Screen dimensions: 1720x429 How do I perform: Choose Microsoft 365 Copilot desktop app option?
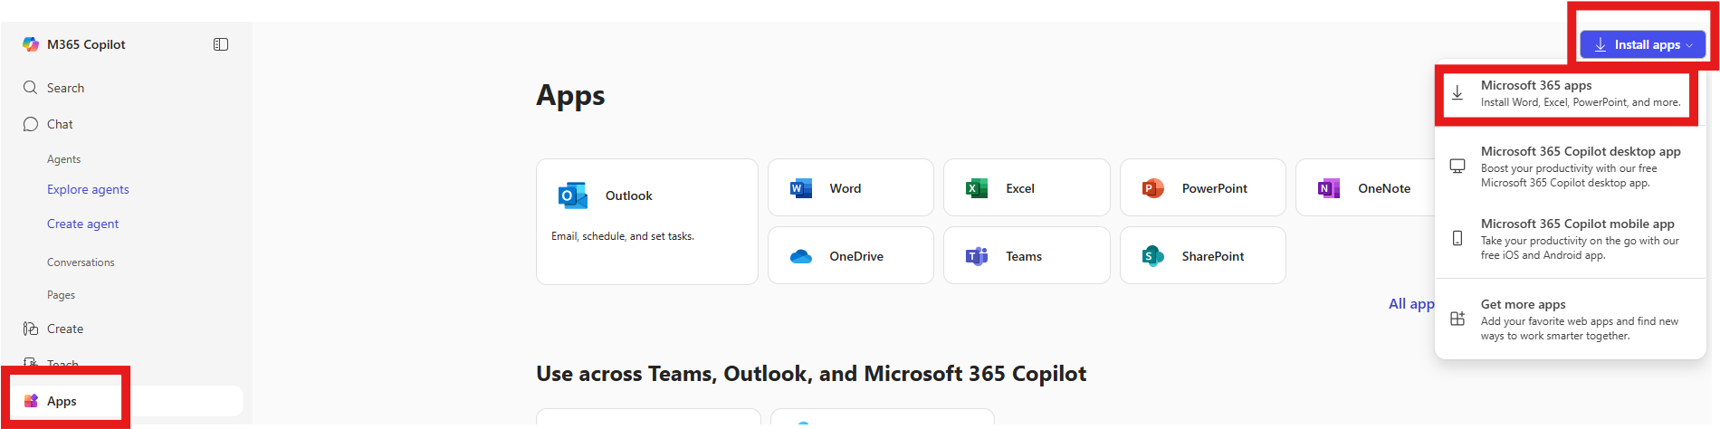point(1571,167)
